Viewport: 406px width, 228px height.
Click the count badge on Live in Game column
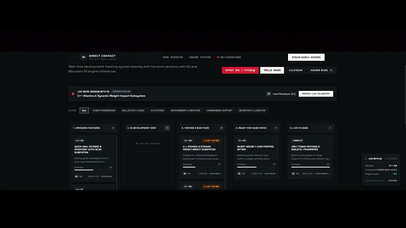tap(330, 128)
